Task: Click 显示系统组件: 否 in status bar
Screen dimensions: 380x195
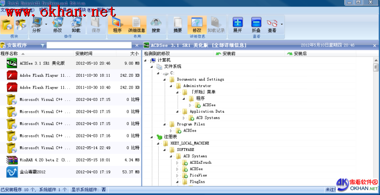Action: tap(88, 190)
